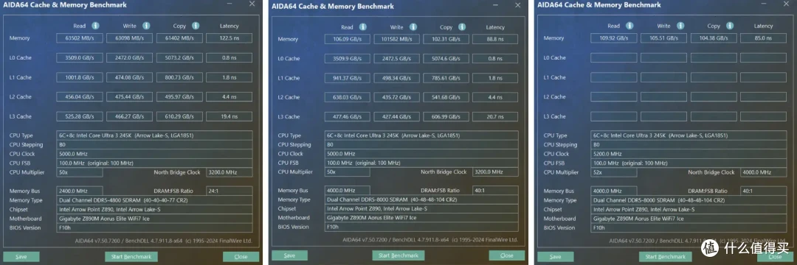The image size is (797, 265).
Task: Select Memory Bus value 2400.0 MHz
Action: 80,191
